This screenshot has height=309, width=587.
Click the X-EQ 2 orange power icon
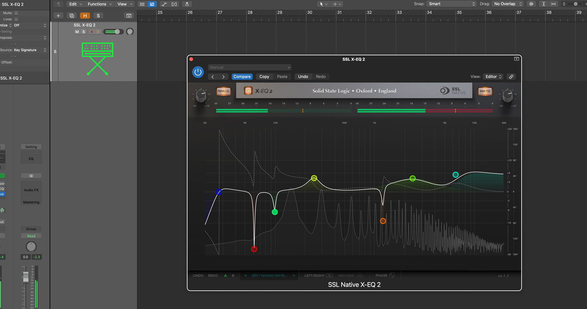(x=248, y=91)
